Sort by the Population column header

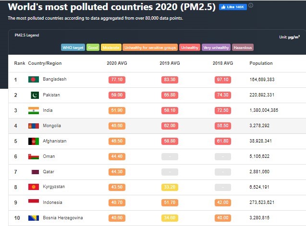261,63
